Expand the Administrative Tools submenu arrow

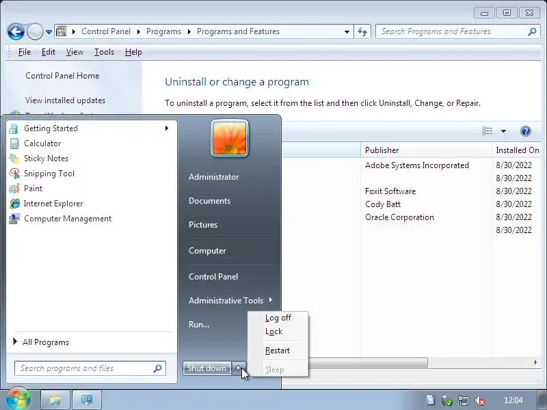271,300
